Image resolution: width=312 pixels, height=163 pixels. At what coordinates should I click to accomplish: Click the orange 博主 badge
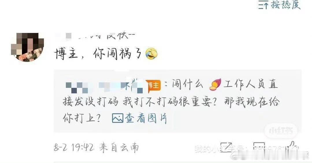pyautogui.click(x=153, y=86)
